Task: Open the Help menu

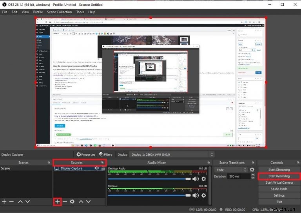Action: (x=92, y=12)
